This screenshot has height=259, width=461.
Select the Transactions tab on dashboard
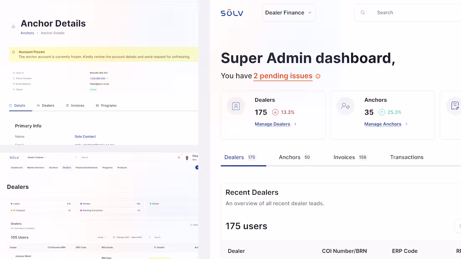407,157
